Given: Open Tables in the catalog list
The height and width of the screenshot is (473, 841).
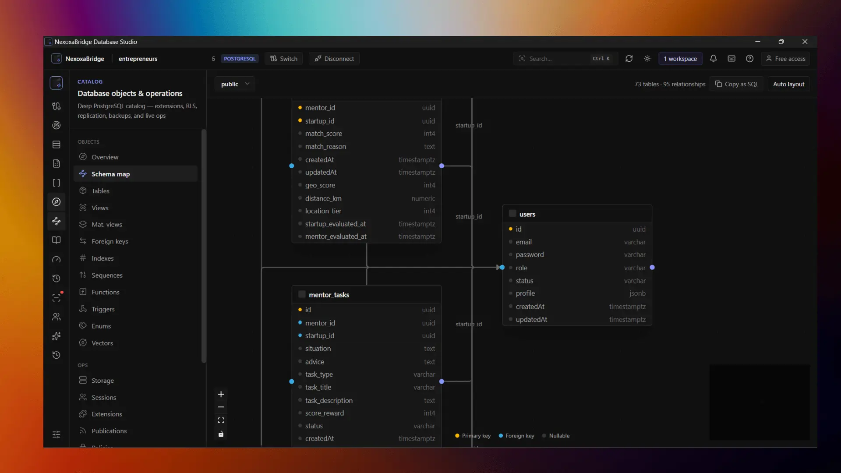Looking at the screenshot, I should (136, 191).
